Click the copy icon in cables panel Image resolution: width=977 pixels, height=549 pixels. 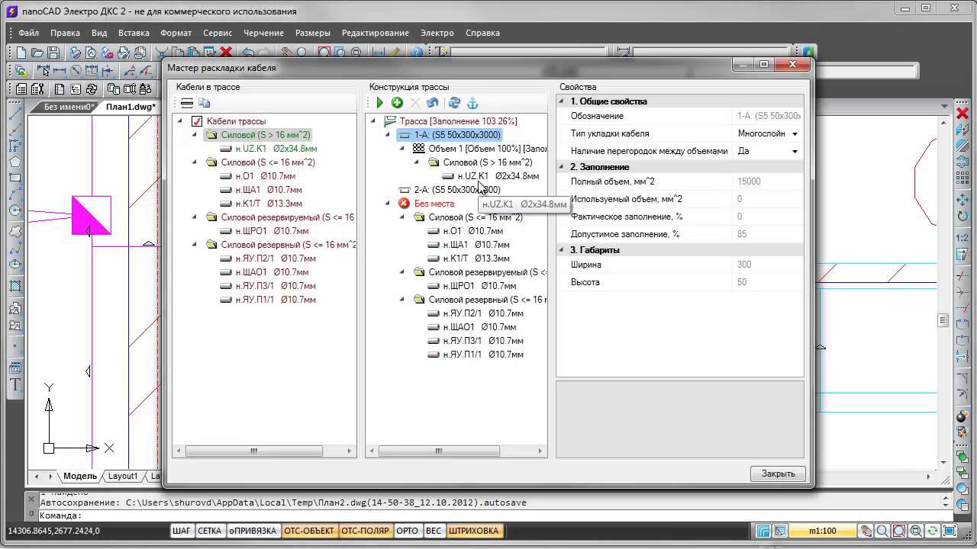pyautogui.click(x=204, y=103)
